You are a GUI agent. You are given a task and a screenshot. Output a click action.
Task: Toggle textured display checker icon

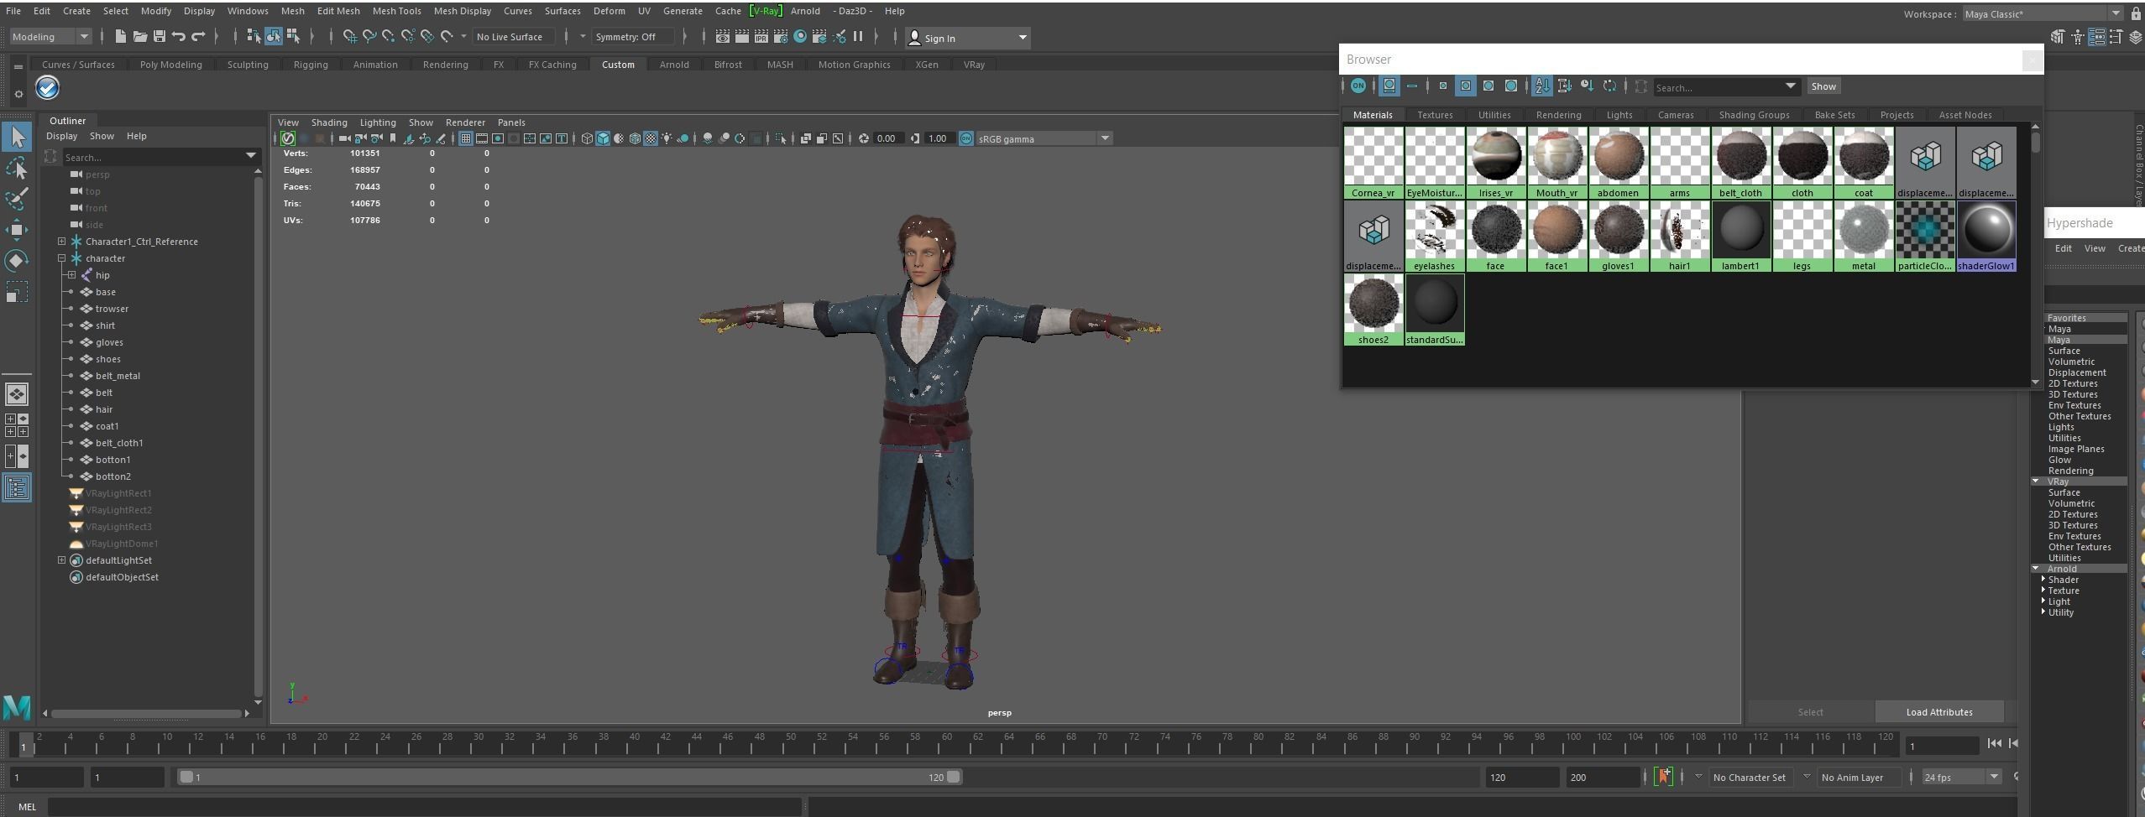click(651, 138)
